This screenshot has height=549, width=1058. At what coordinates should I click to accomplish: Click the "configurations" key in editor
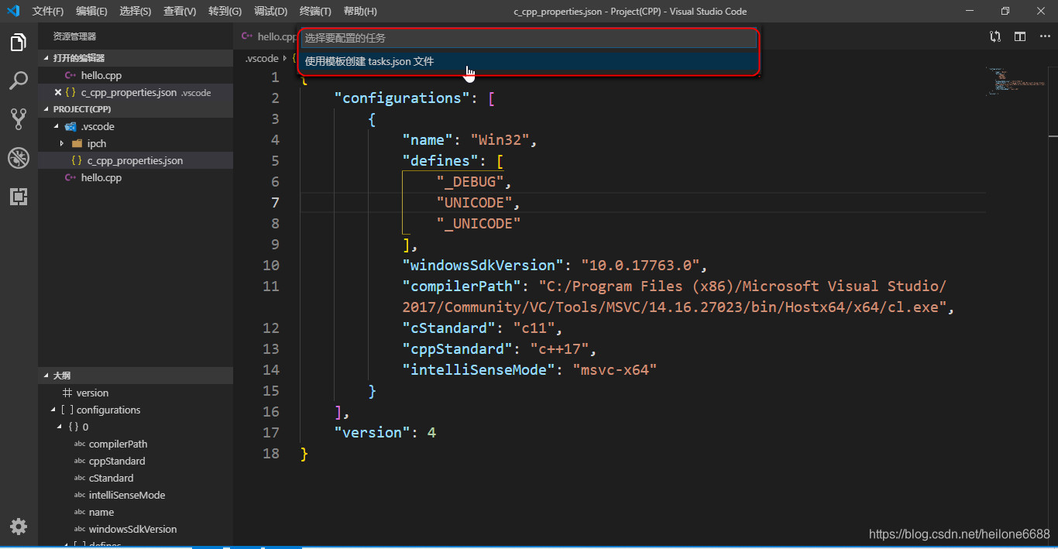(x=402, y=98)
